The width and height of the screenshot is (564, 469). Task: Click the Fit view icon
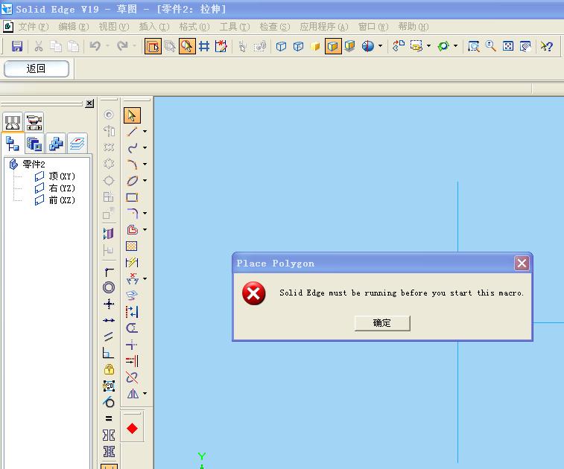point(508,46)
